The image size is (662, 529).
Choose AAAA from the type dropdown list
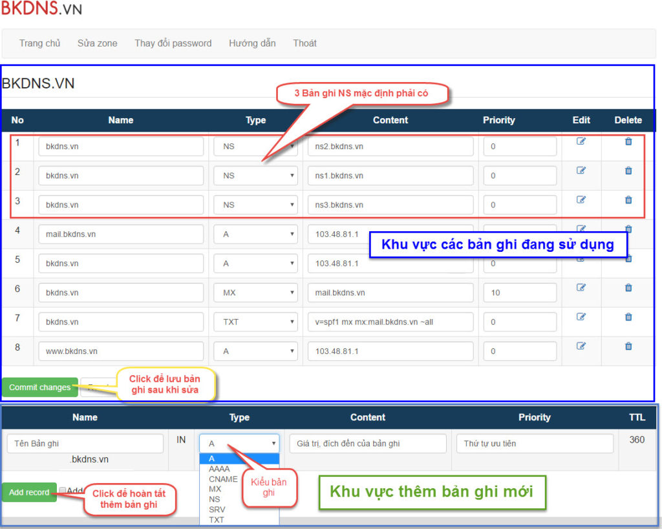coord(219,469)
